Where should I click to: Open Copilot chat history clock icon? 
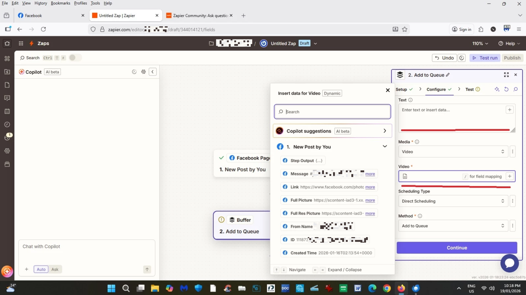click(x=134, y=72)
